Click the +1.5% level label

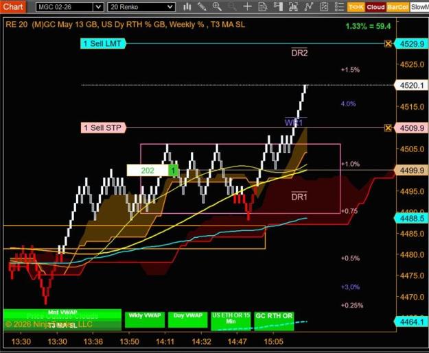(350, 70)
